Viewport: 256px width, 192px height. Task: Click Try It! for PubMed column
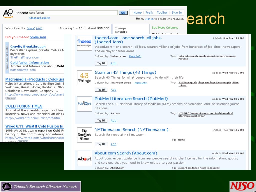pyautogui.click(x=101, y=120)
